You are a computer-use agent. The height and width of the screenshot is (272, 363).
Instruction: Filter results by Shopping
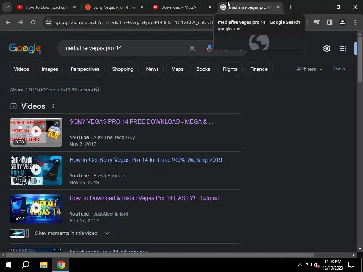123,69
